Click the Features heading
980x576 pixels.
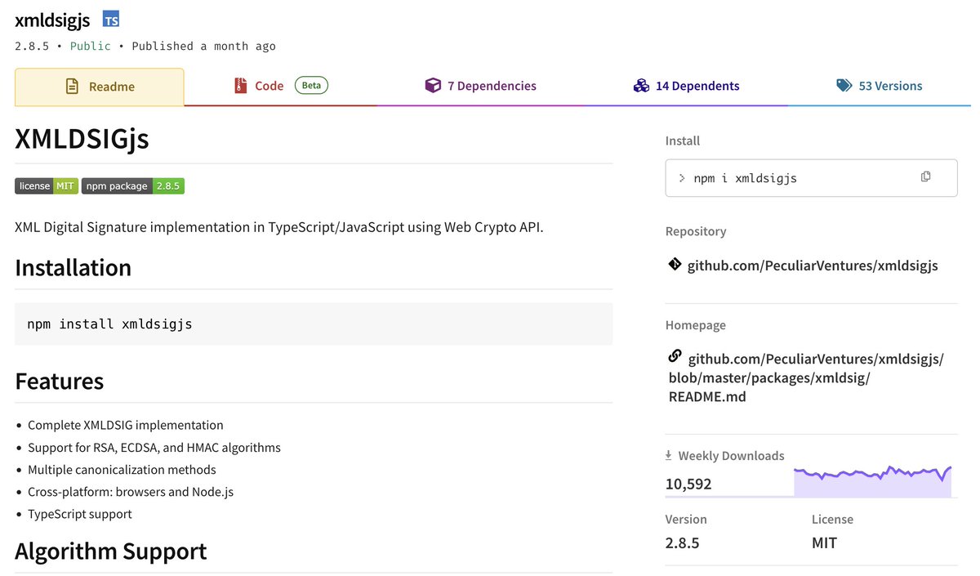coord(59,382)
